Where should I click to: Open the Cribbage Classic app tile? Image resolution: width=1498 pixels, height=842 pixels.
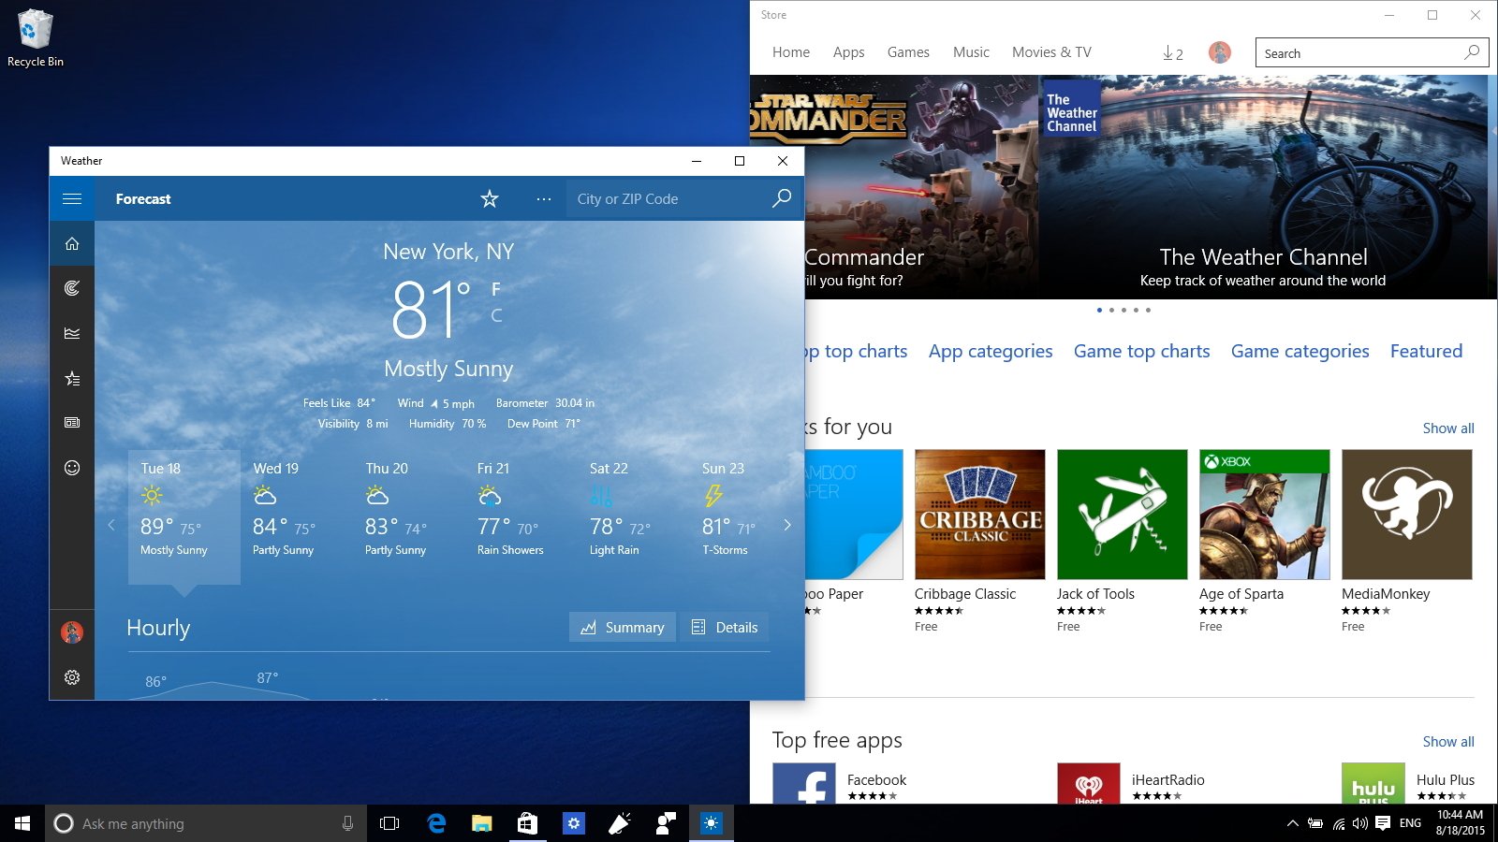980,542
